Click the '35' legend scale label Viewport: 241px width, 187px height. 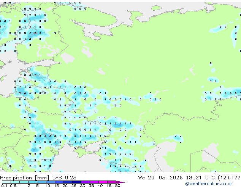(91, 185)
